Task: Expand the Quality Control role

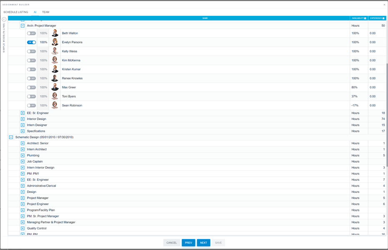Action: coord(22,228)
